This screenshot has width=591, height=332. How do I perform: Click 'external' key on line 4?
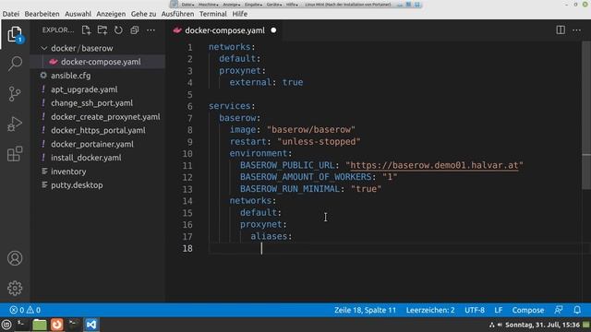coord(250,82)
